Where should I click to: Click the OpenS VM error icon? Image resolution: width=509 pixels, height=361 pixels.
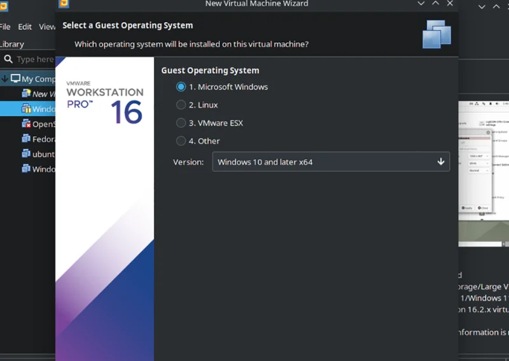(26, 124)
